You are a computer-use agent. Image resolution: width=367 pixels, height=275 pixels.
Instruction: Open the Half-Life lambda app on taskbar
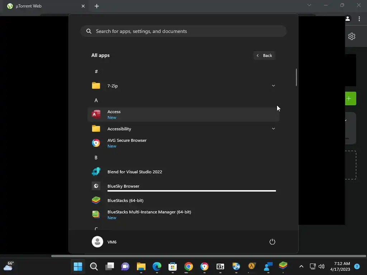tap(252, 266)
